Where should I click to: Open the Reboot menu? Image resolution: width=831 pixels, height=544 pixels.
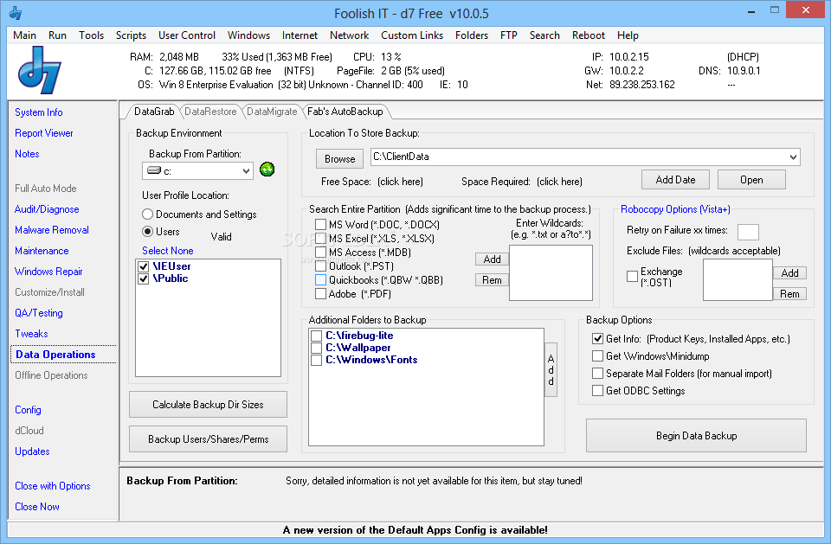(x=589, y=35)
